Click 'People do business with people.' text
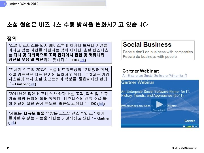 150,57
